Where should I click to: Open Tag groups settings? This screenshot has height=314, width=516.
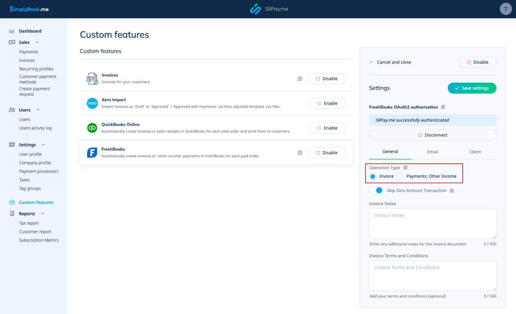pos(30,188)
